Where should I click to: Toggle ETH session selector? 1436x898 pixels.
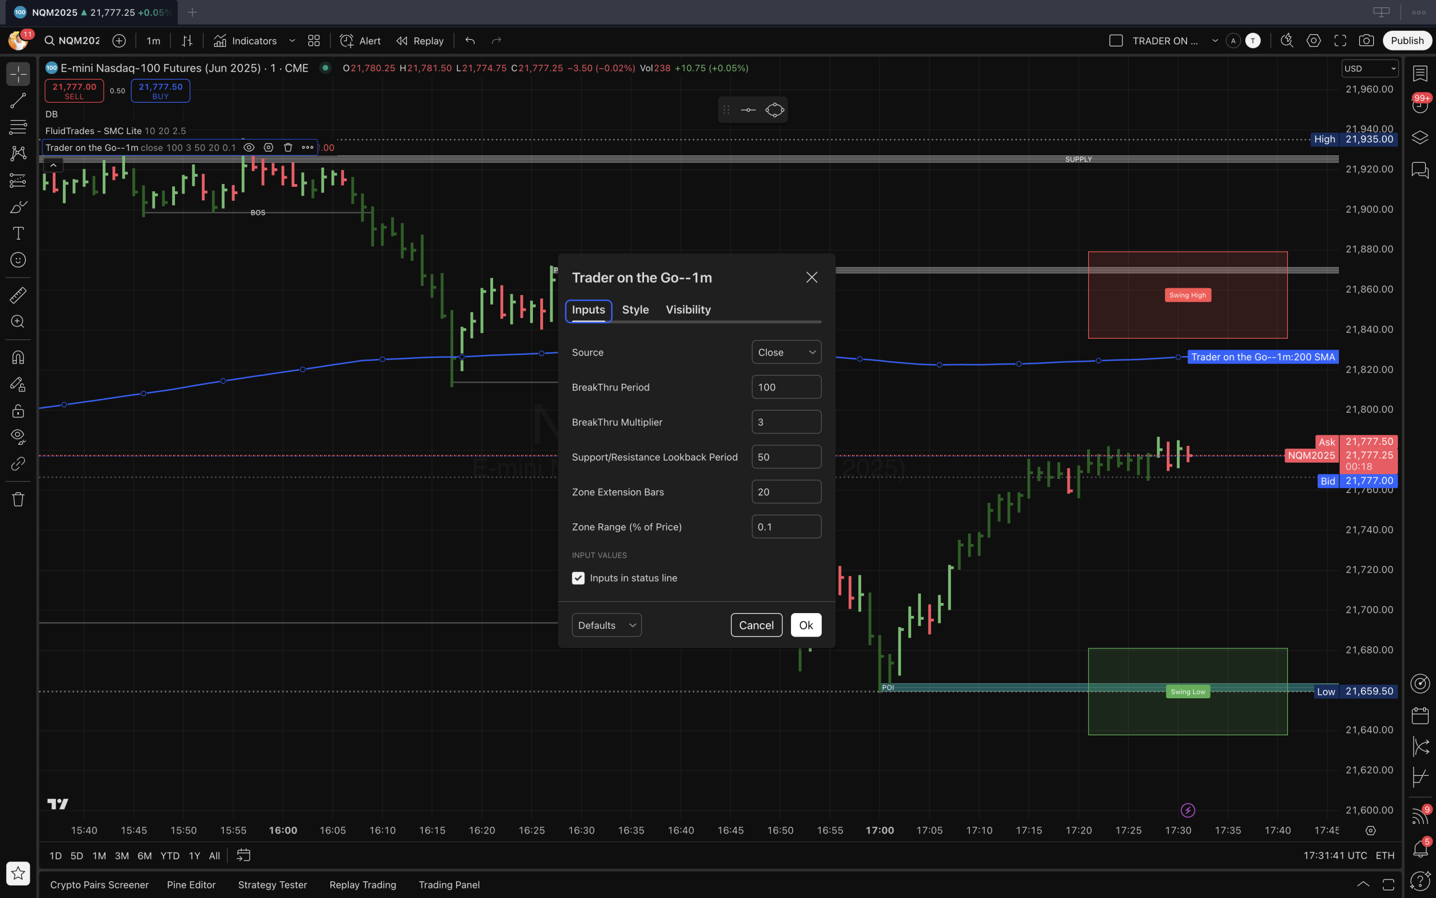pyautogui.click(x=1385, y=855)
